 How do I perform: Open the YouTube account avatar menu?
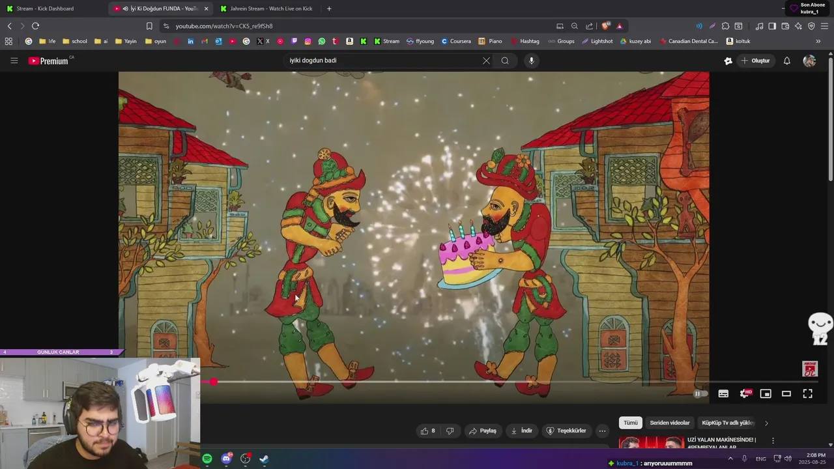[x=809, y=61]
